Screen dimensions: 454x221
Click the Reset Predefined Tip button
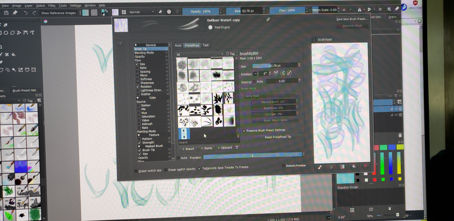click(x=278, y=137)
